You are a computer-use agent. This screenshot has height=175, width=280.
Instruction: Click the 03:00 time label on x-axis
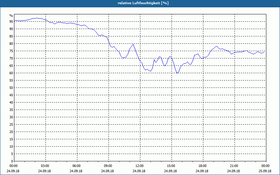(x=46, y=166)
